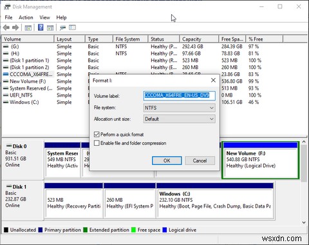Sort by the Volume column header
Image resolution: width=309 pixels, height=245 pixels.
click(28, 39)
